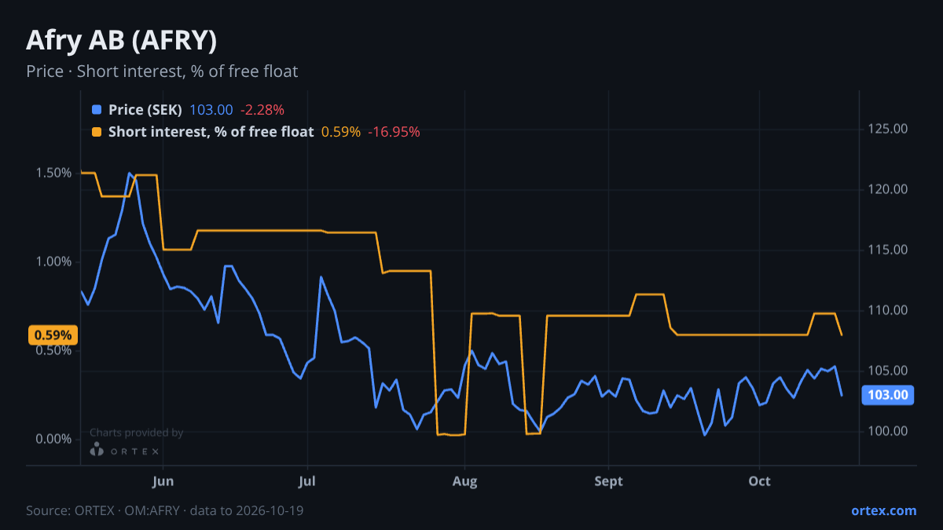This screenshot has width=943, height=530.
Task: Click the -16.95% short interest change
Action: pos(394,132)
